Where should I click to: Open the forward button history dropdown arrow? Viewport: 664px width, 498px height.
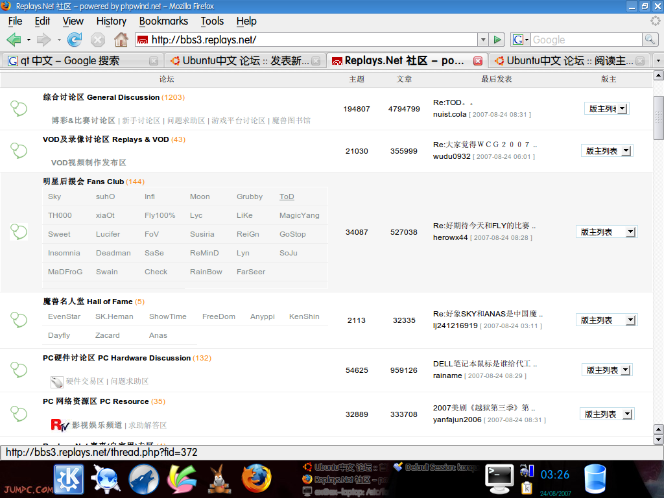59,40
